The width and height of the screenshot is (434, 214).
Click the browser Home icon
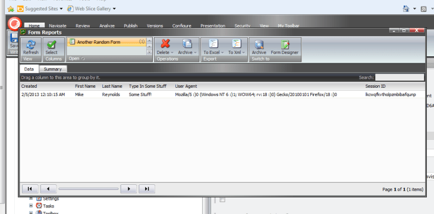(x=406, y=9)
